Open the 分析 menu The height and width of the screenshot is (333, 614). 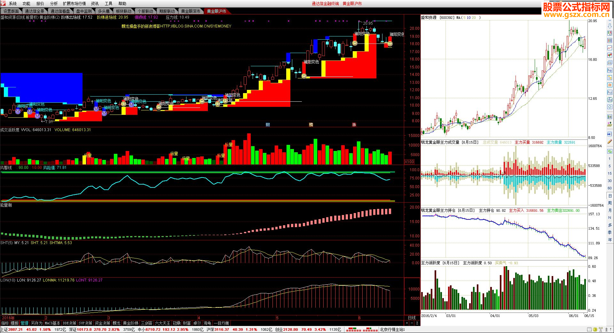[54, 4]
